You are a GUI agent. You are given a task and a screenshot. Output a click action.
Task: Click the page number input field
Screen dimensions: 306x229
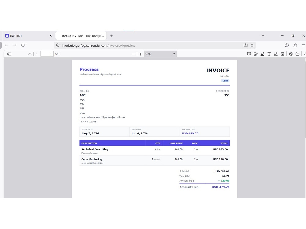[47, 54]
